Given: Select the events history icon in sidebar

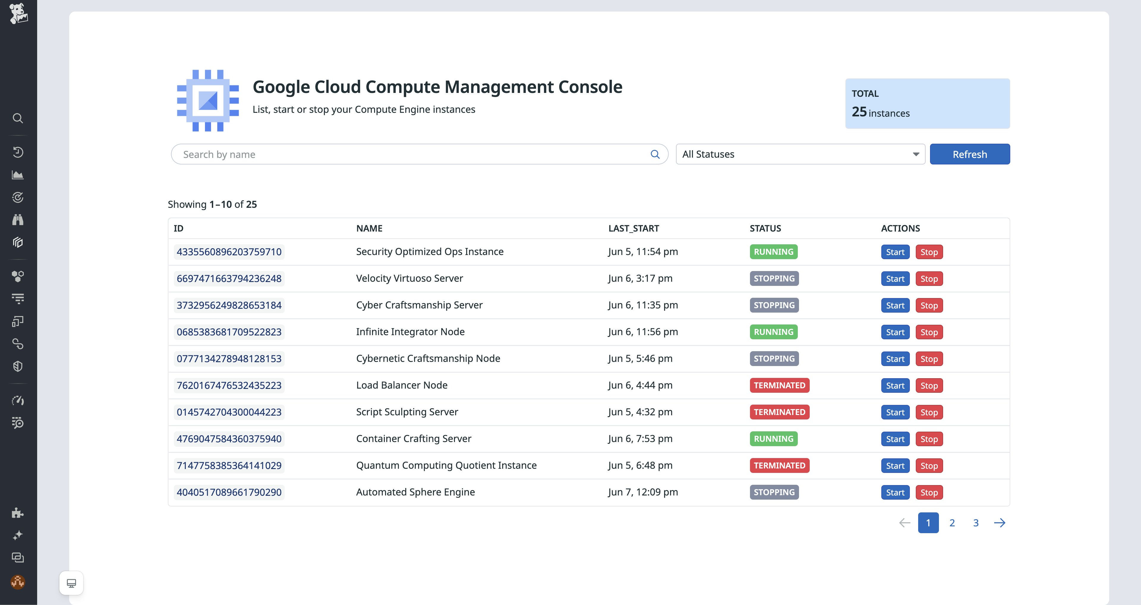Looking at the screenshot, I should click(18, 152).
